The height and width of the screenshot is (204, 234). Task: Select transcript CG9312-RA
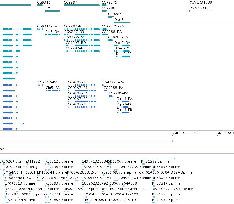[40, 29]
